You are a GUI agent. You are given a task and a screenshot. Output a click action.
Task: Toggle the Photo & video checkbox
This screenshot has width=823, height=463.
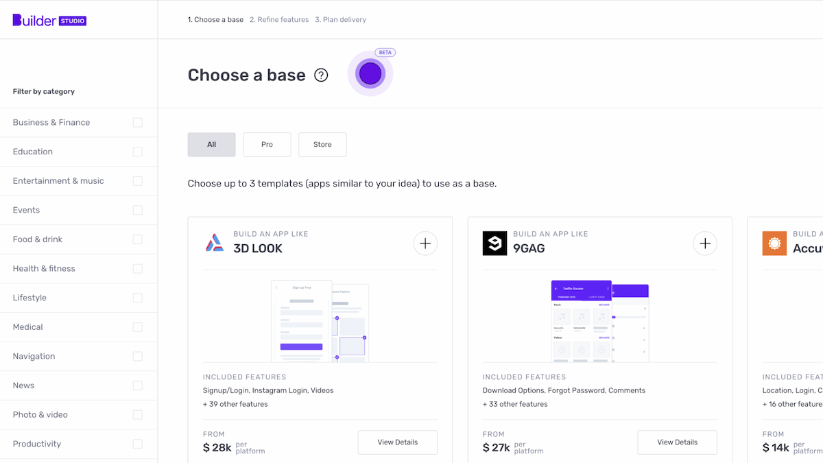(x=138, y=415)
